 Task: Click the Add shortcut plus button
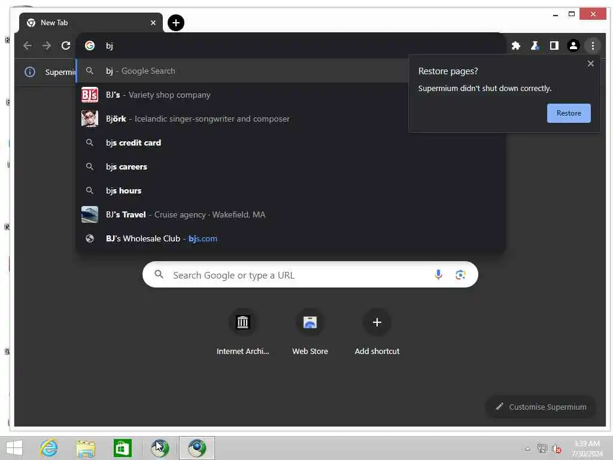tap(377, 322)
